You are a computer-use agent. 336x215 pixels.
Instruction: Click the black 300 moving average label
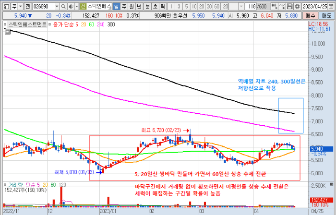click(111, 24)
